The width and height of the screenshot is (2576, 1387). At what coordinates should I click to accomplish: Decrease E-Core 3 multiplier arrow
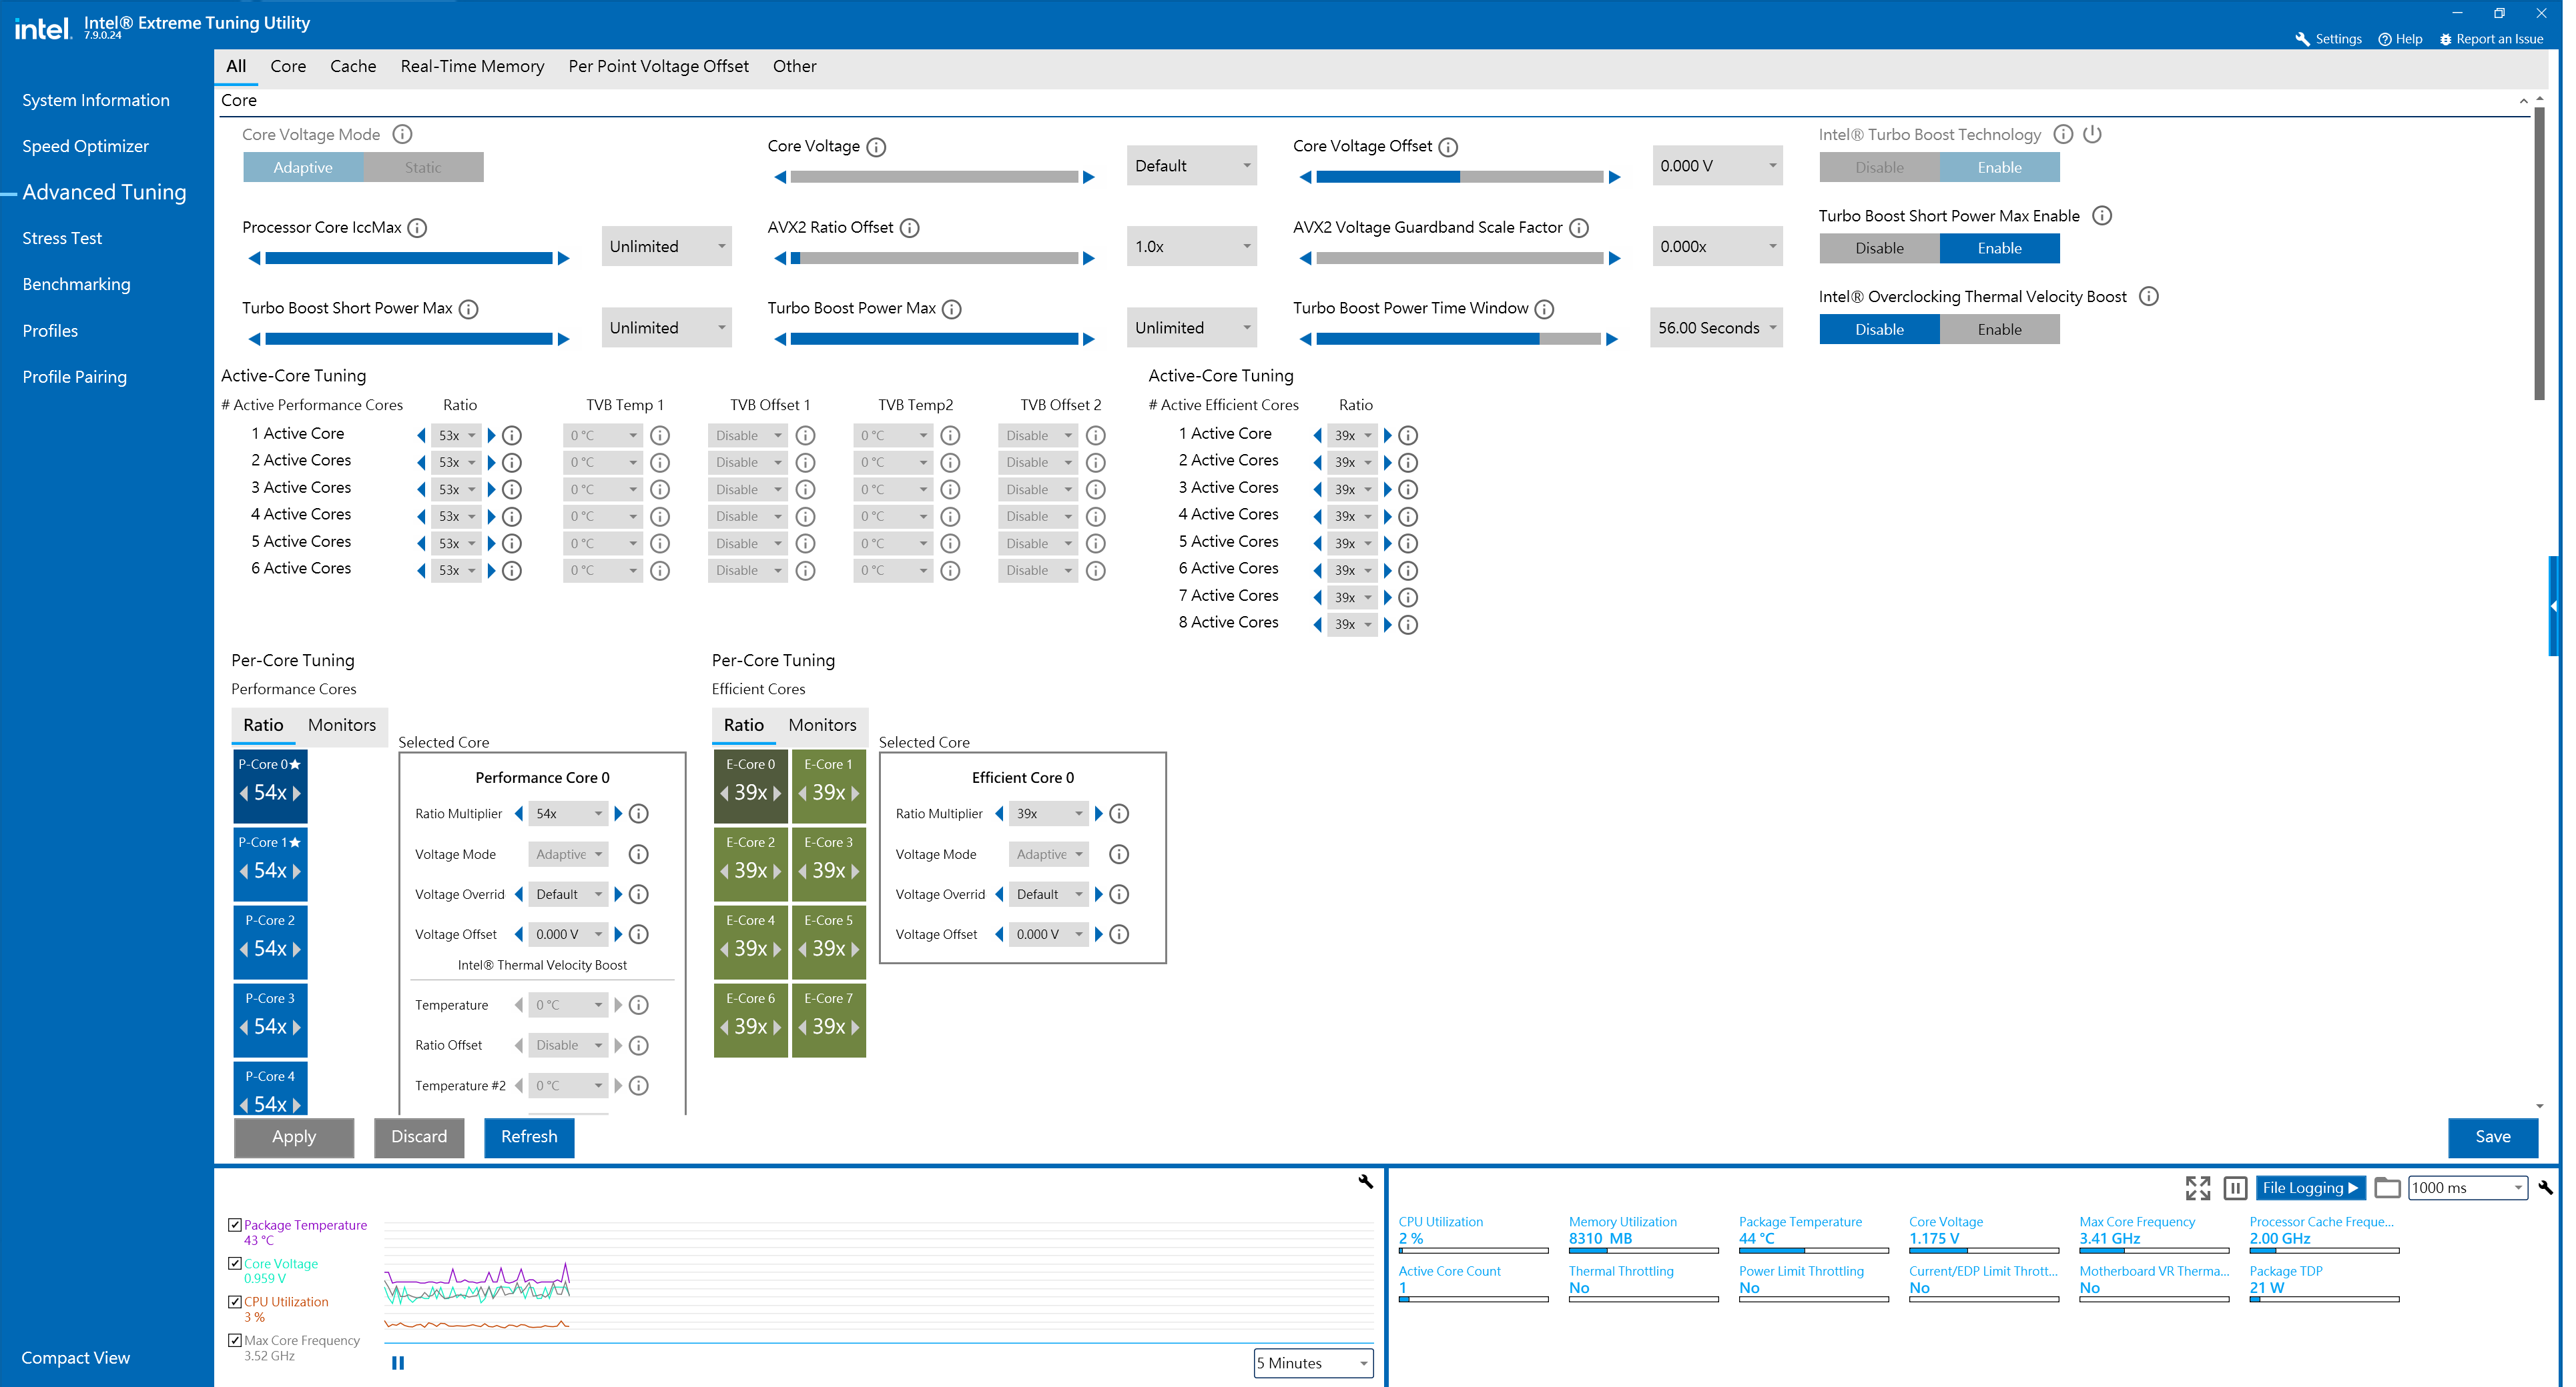[803, 870]
